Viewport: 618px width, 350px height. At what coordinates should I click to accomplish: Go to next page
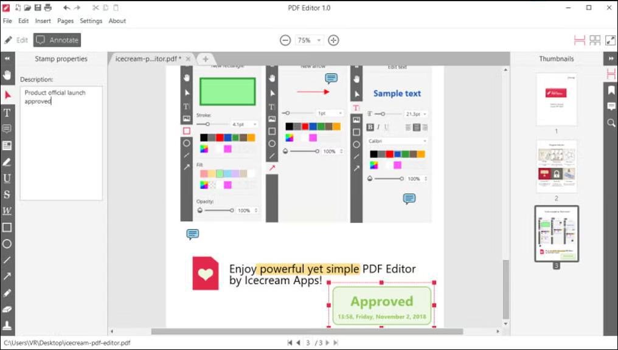pyautogui.click(x=327, y=343)
